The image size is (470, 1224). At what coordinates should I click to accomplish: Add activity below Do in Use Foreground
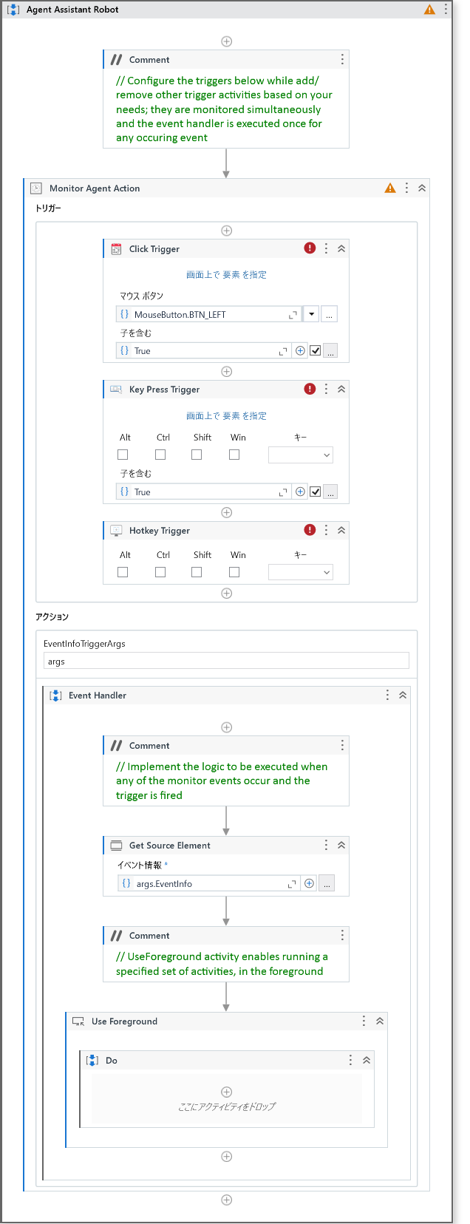tap(227, 1156)
